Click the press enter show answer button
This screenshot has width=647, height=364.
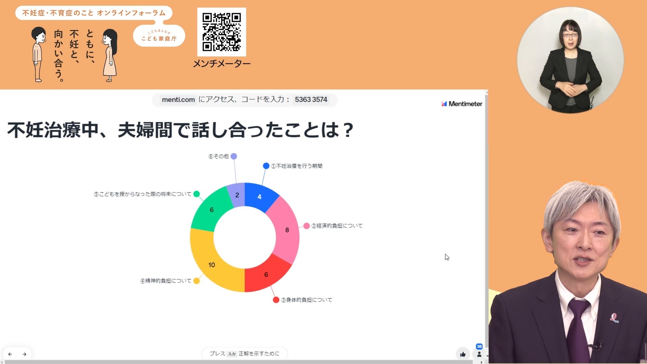tap(244, 354)
